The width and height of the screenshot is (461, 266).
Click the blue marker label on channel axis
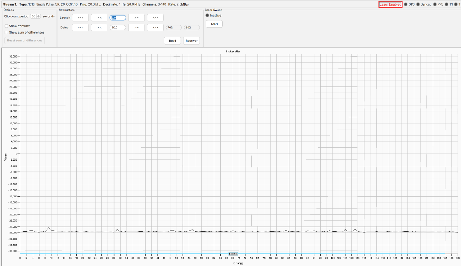(x=233, y=254)
